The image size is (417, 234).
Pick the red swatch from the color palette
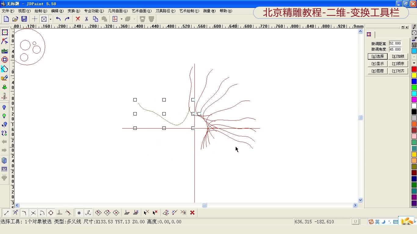tap(414, 69)
